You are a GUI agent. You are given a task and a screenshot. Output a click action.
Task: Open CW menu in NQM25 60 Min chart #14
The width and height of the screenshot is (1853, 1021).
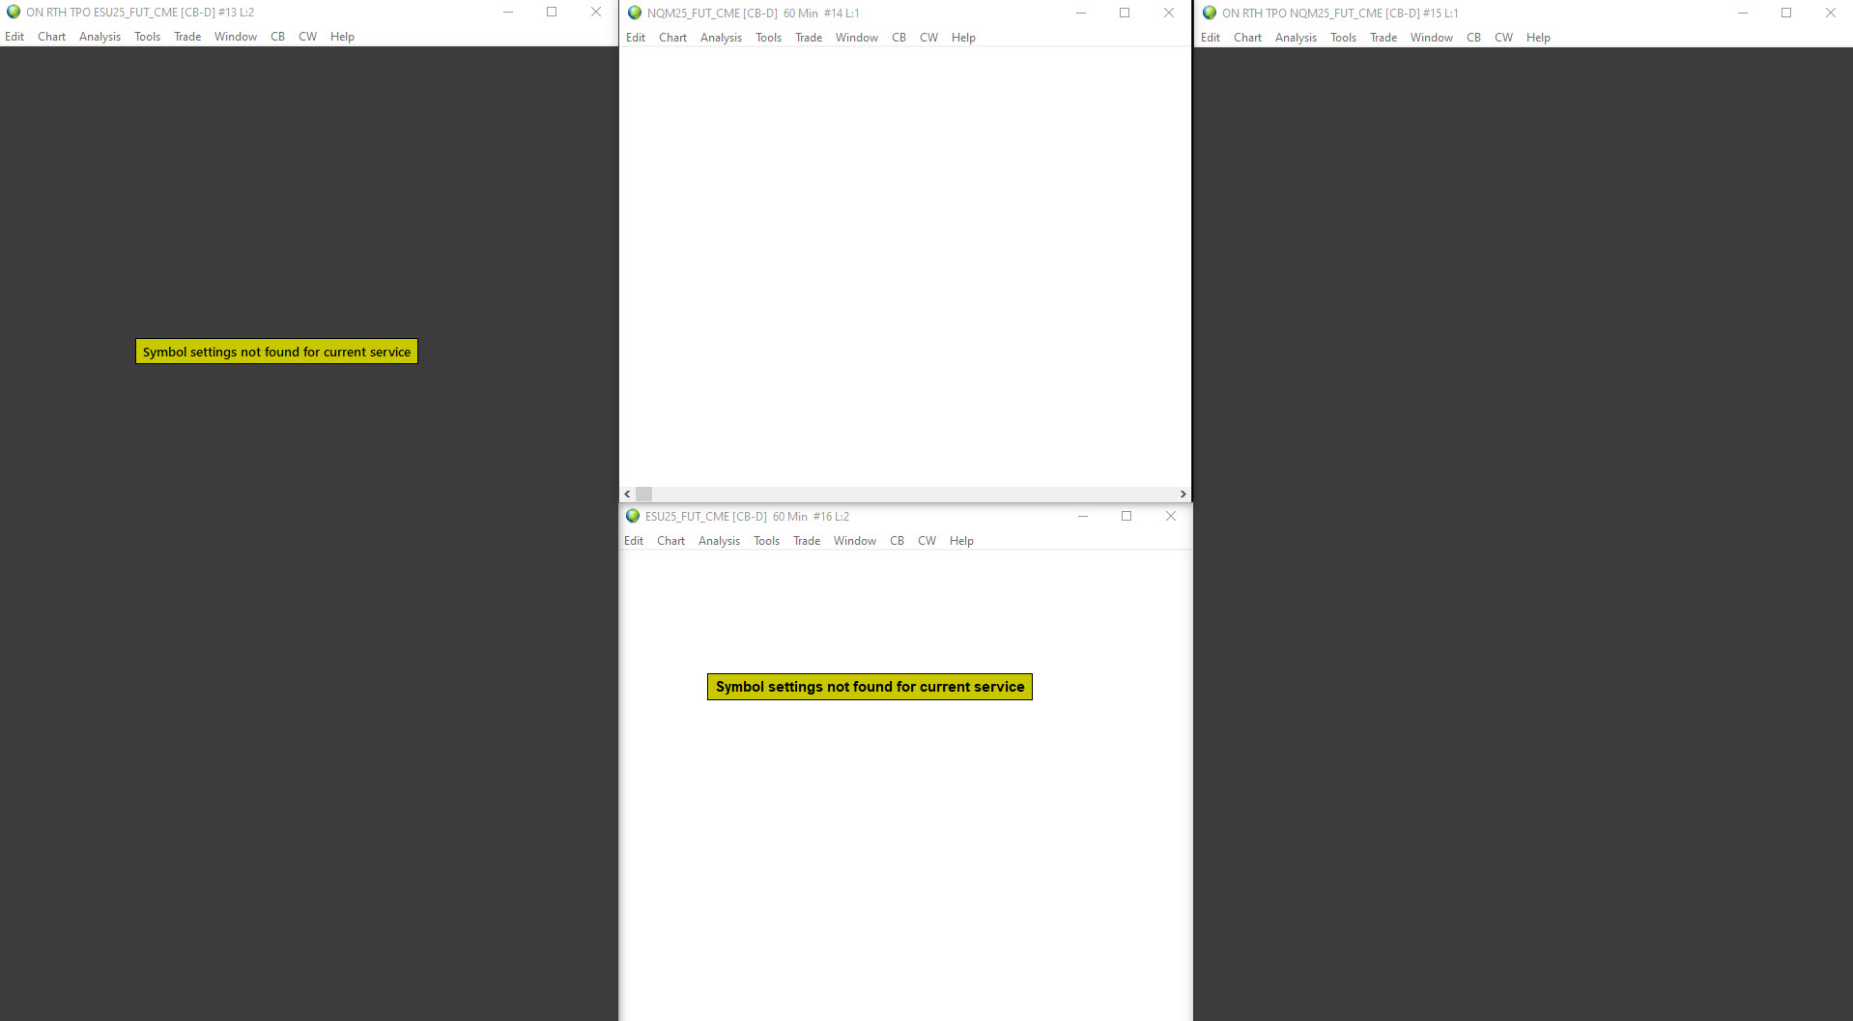click(x=929, y=38)
